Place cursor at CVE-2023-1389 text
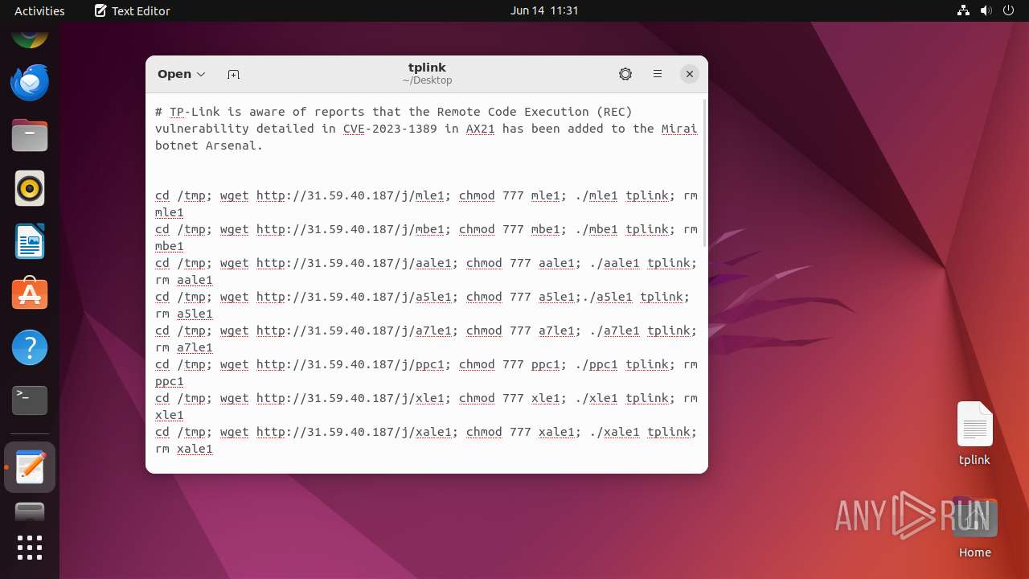 click(390, 129)
